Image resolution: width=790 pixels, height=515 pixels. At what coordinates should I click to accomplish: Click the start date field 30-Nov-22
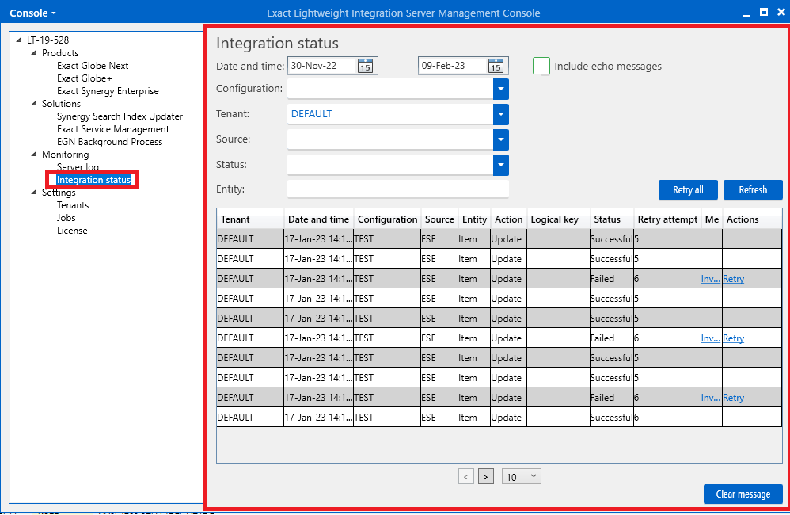pyautogui.click(x=322, y=66)
